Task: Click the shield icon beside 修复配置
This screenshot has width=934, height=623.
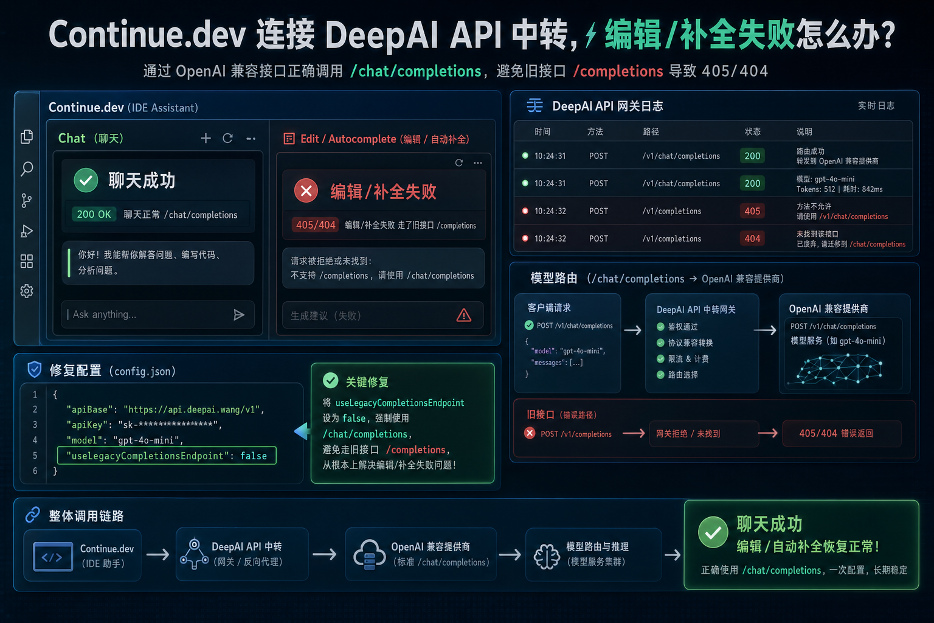Action: click(x=35, y=369)
